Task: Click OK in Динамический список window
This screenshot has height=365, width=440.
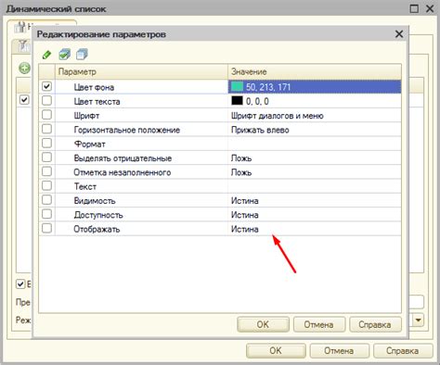Action: coord(276,351)
